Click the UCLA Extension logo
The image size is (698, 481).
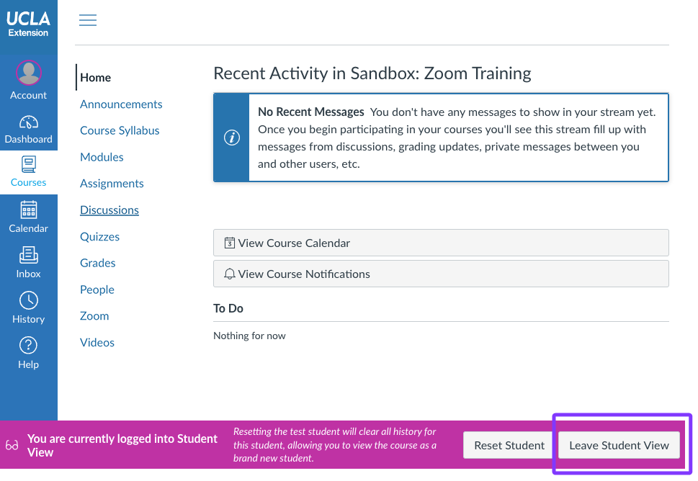[x=28, y=24]
